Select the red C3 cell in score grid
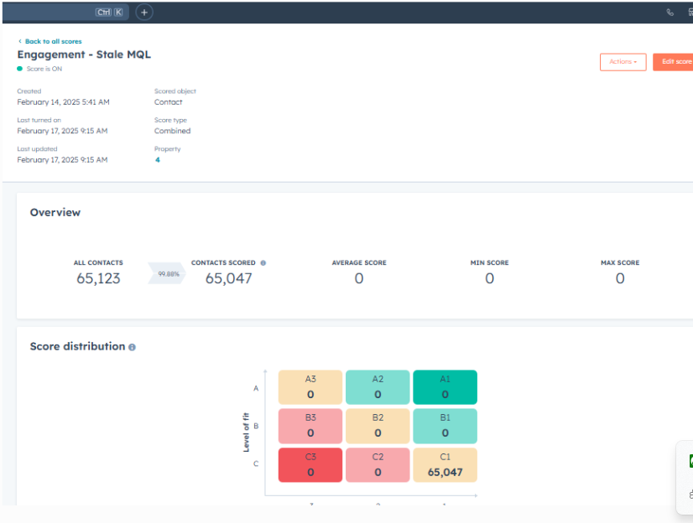The image size is (693, 523). 310,463
